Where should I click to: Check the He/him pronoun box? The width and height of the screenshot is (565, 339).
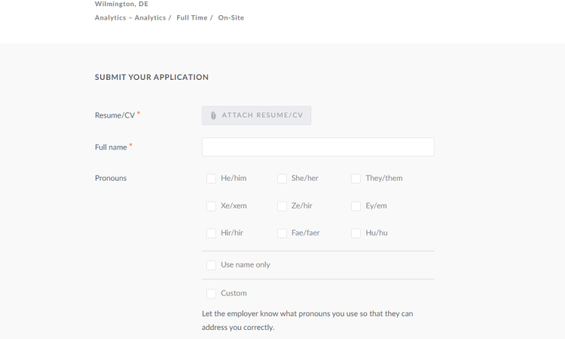211,179
